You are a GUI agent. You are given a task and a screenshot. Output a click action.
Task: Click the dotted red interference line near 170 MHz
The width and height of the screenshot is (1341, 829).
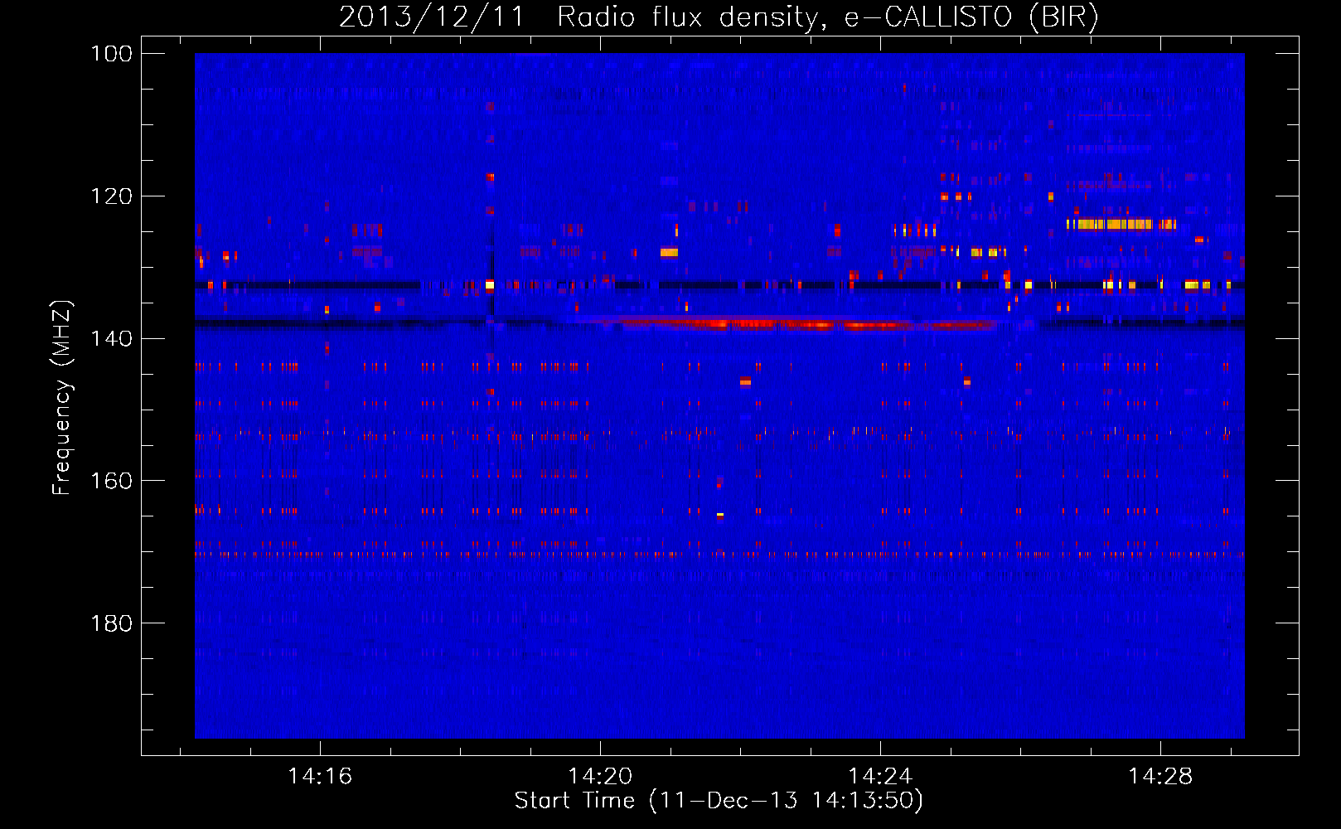(x=719, y=554)
